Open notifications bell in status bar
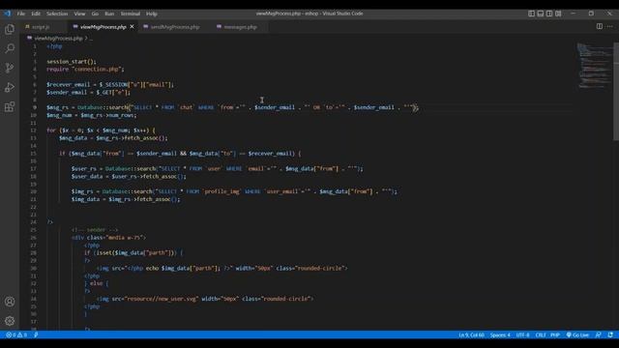 pos(610,335)
